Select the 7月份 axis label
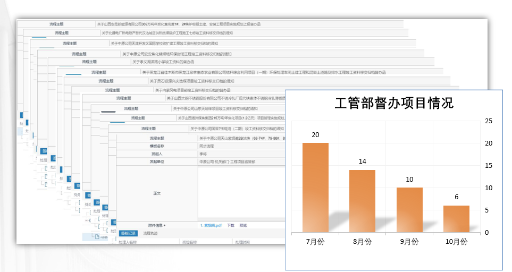The width and height of the screenshot is (512, 272). tap(315, 242)
